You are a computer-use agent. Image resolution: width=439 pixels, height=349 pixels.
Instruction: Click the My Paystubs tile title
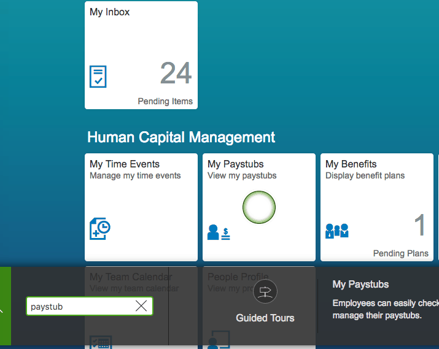235,164
